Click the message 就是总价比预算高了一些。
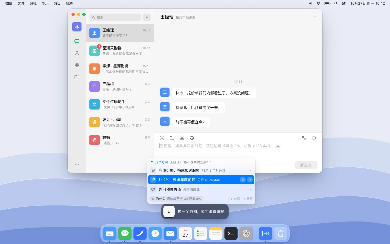 199,108
